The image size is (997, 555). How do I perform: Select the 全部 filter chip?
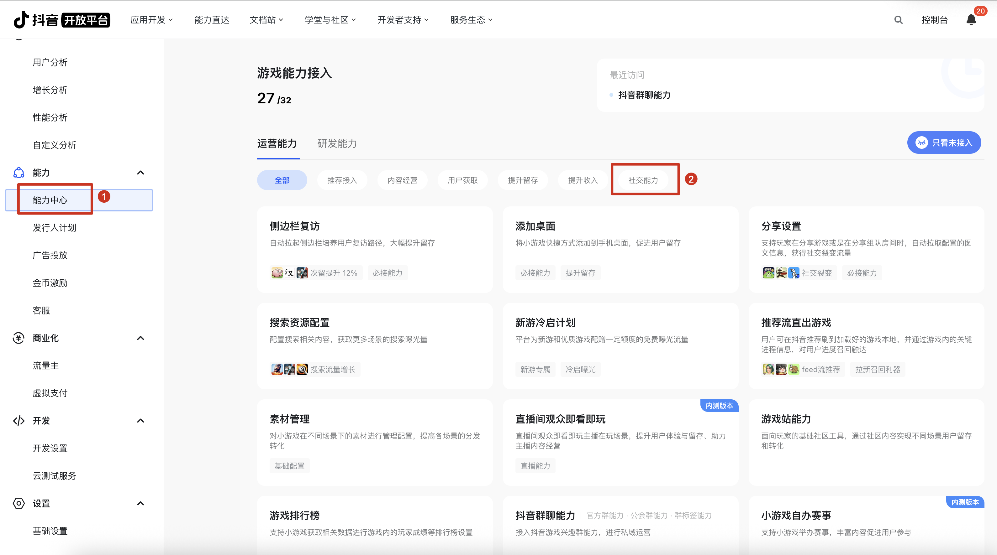282,180
